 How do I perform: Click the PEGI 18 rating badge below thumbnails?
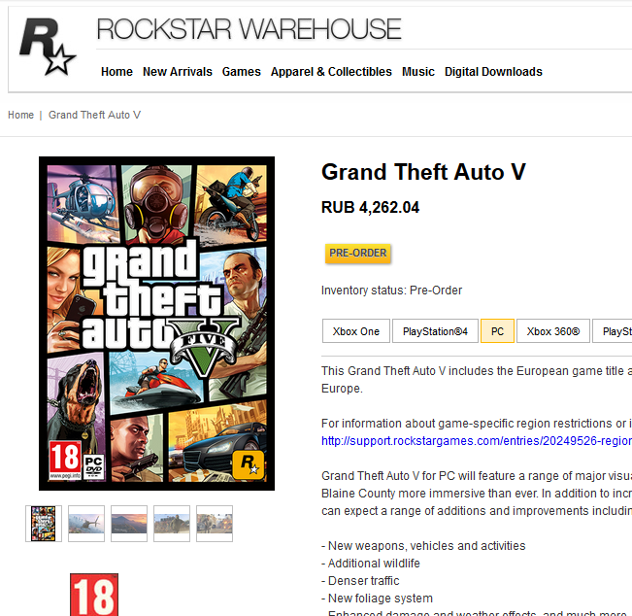coord(94,595)
